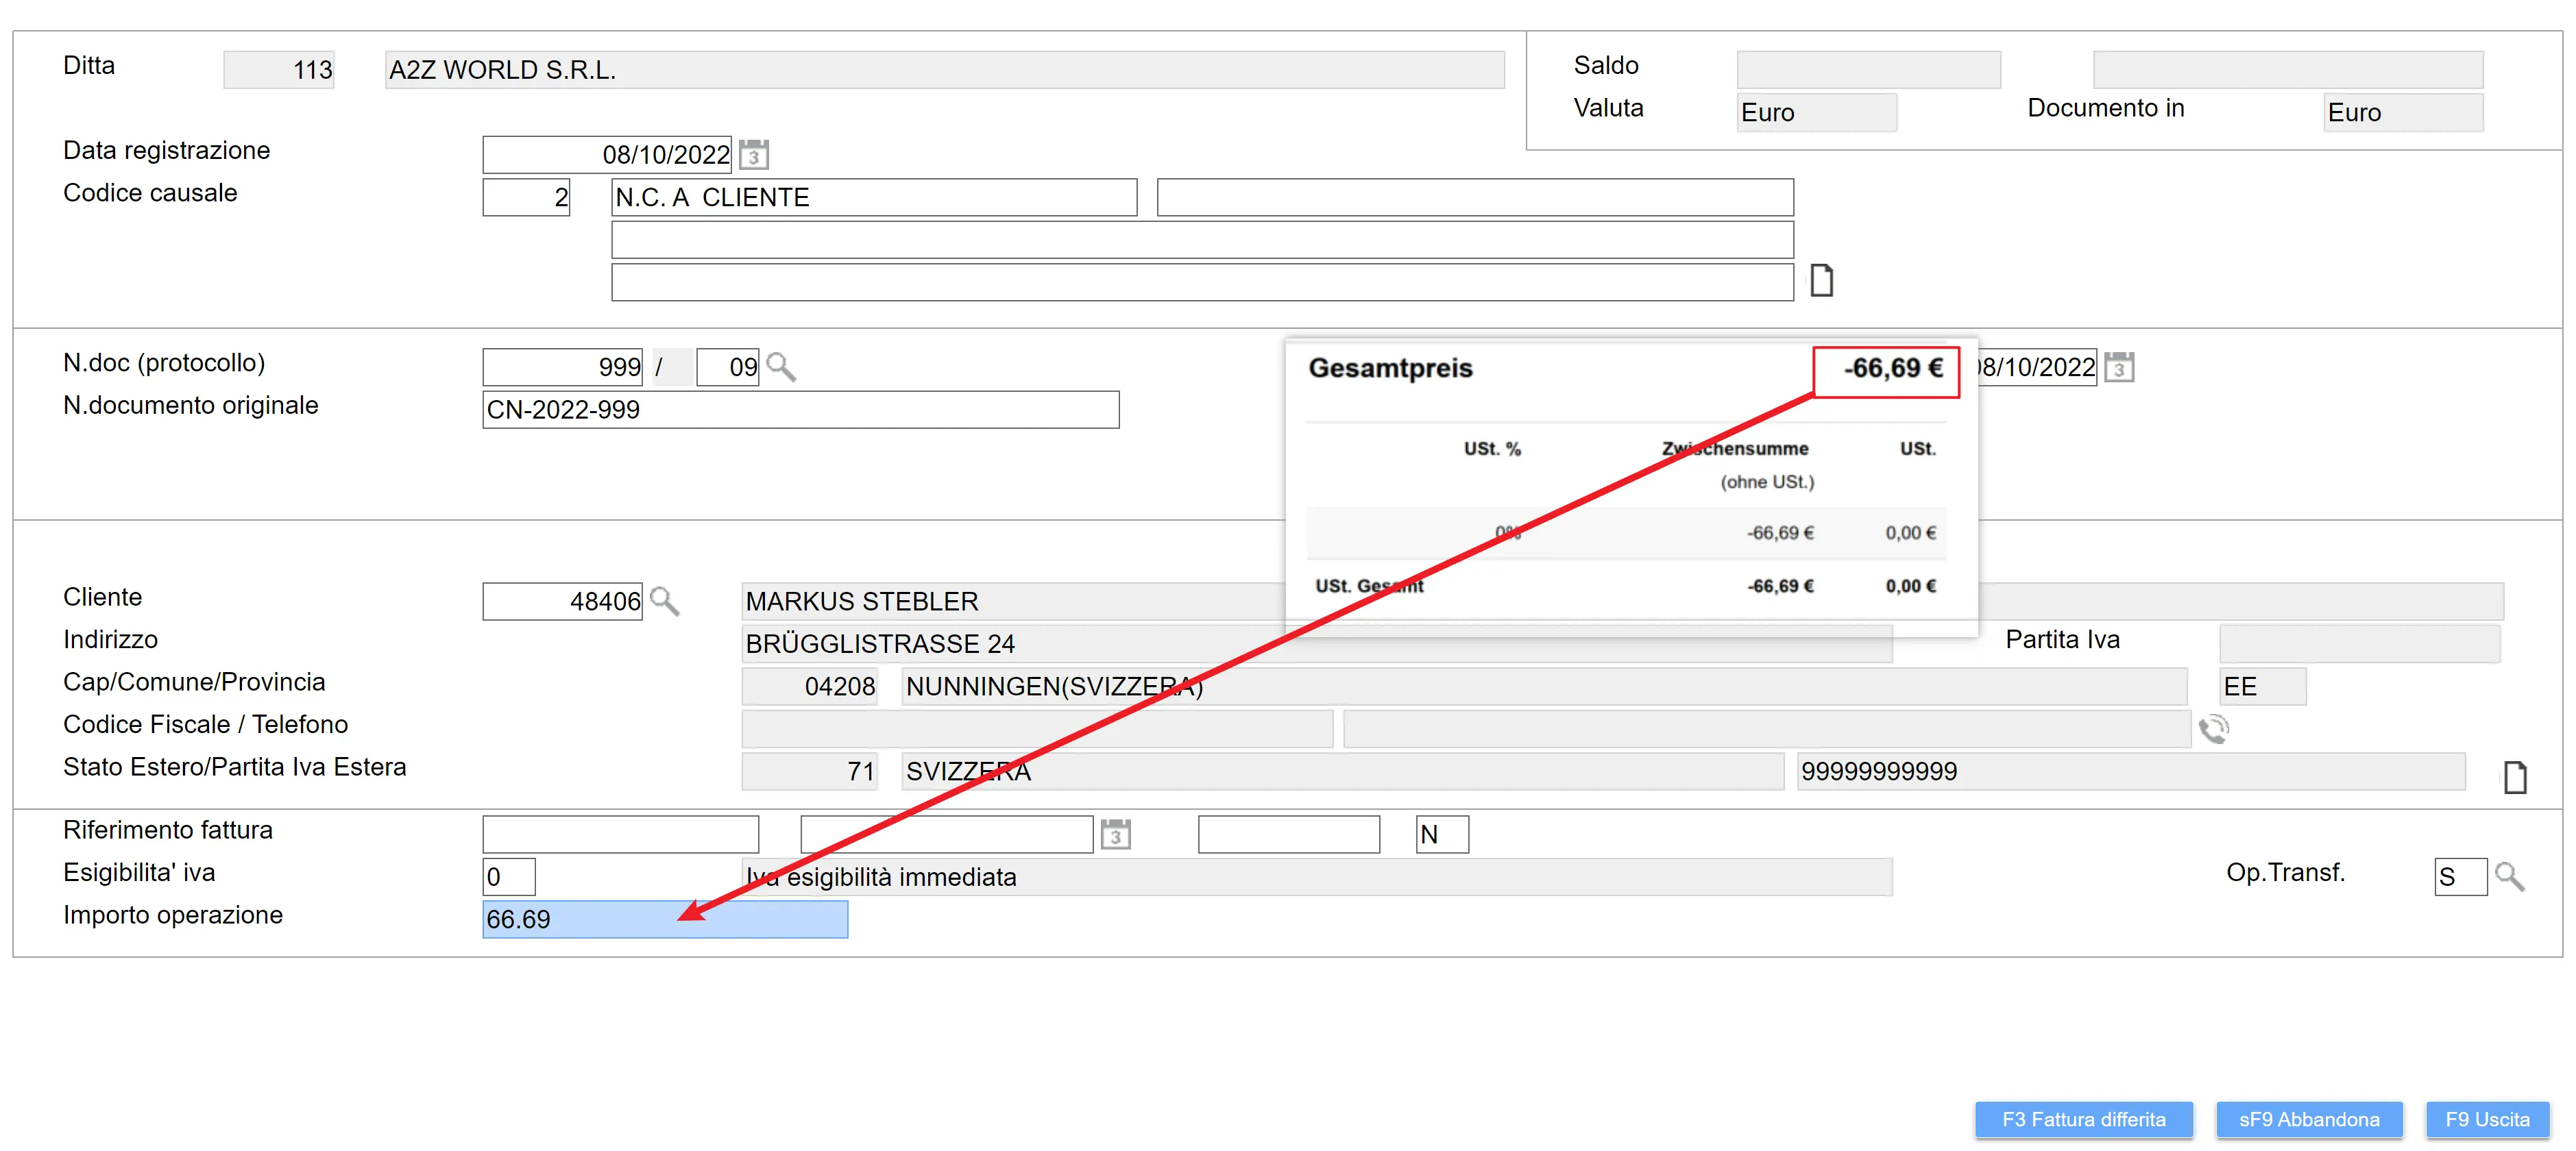
Task: Open document icon beside causale description
Action: [x=1821, y=281]
